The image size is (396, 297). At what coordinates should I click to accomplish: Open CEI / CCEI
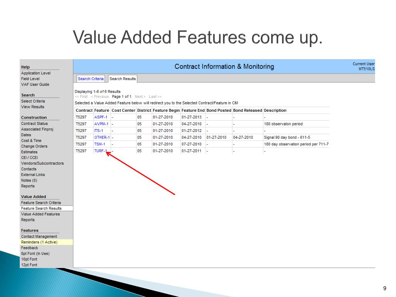pos(29,158)
